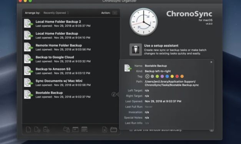The height and width of the screenshot is (144, 241).
Task: Click the document-with-play-button icon in bottom toolbar
Action: click(x=37, y=129)
